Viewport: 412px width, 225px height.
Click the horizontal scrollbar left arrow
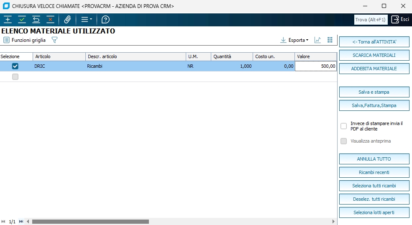click(28, 222)
